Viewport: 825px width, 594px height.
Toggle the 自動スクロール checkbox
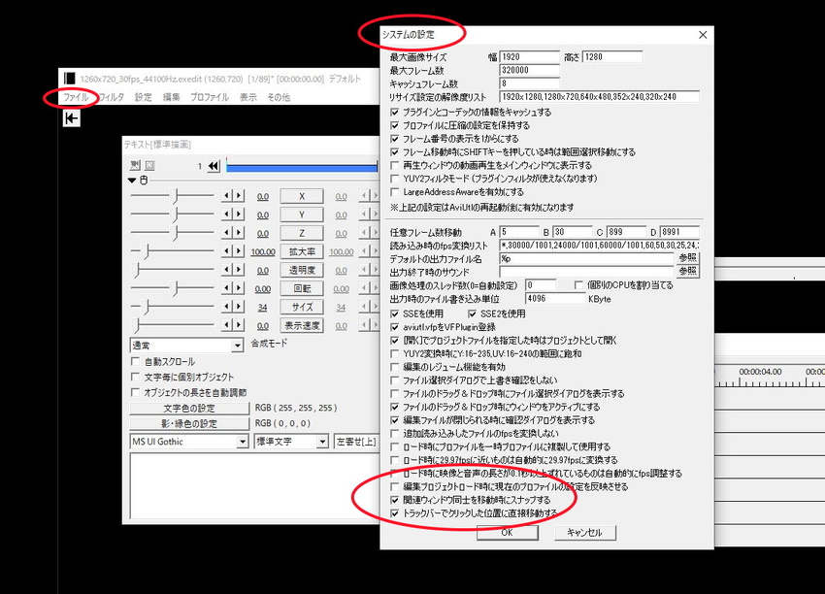tap(135, 361)
